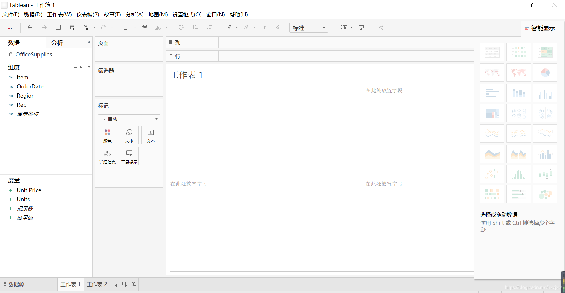Select the OfficeSupplies data source
565x293 pixels.
[34, 54]
